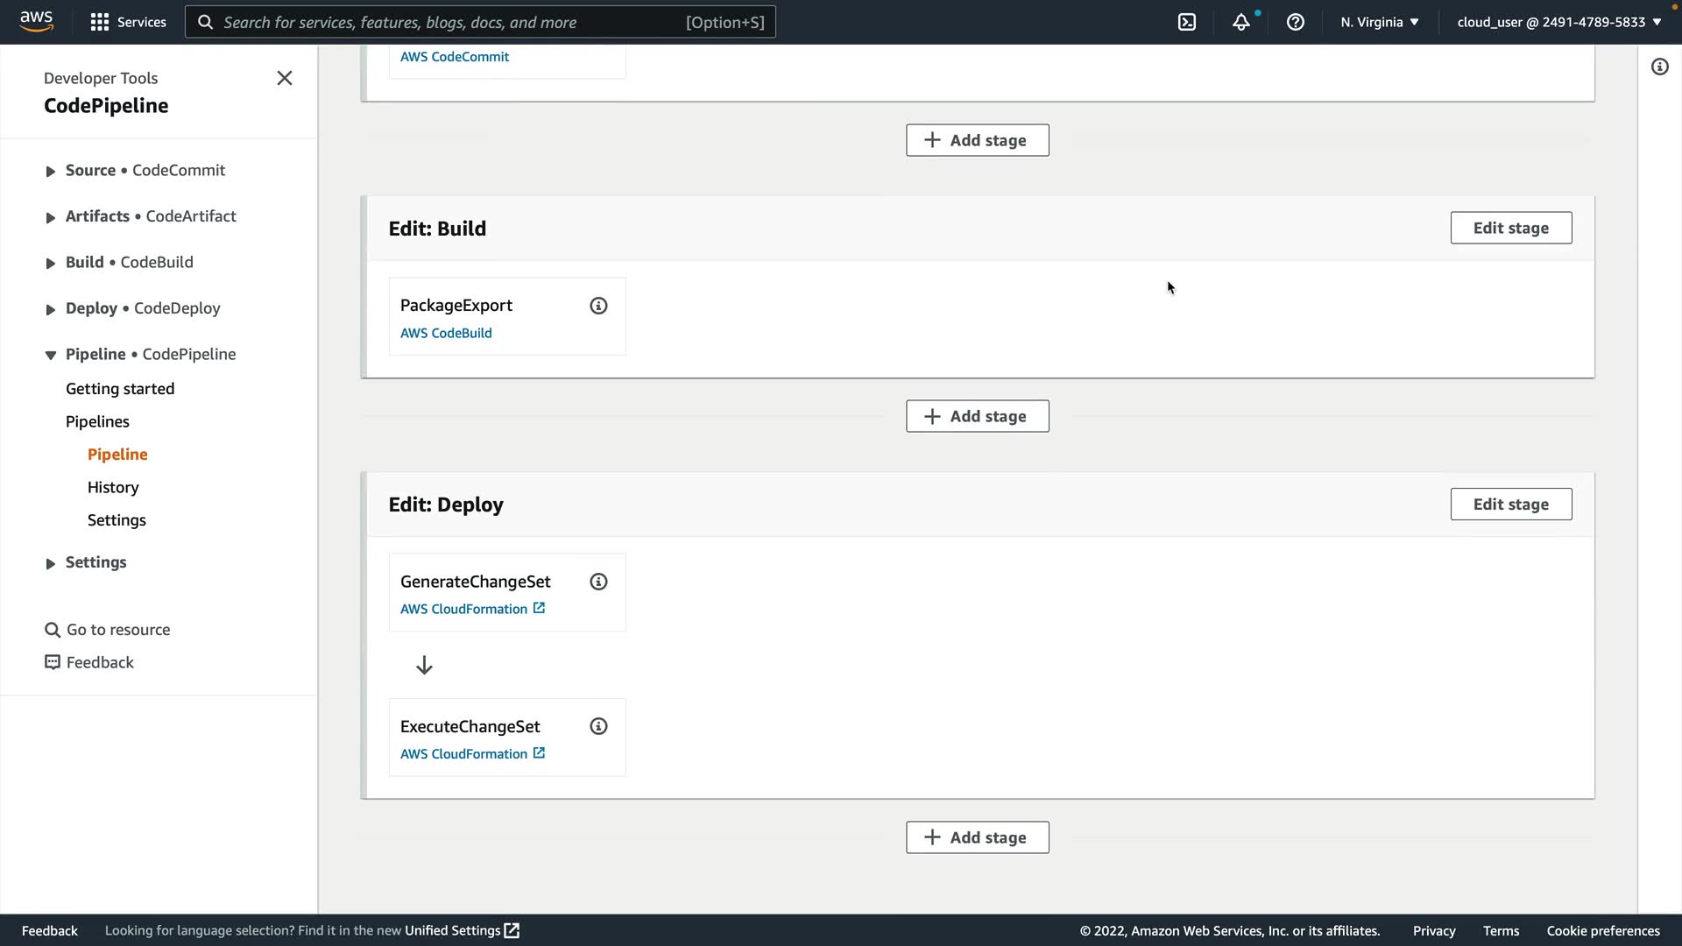Open the right-side info panel icon
Image resolution: width=1682 pixels, height=946 pixels.
coord(1660,67)
